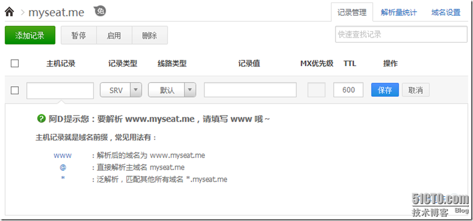
Task: Click the 阿D提示您 tip heading
Action: [x=159, y=119]
